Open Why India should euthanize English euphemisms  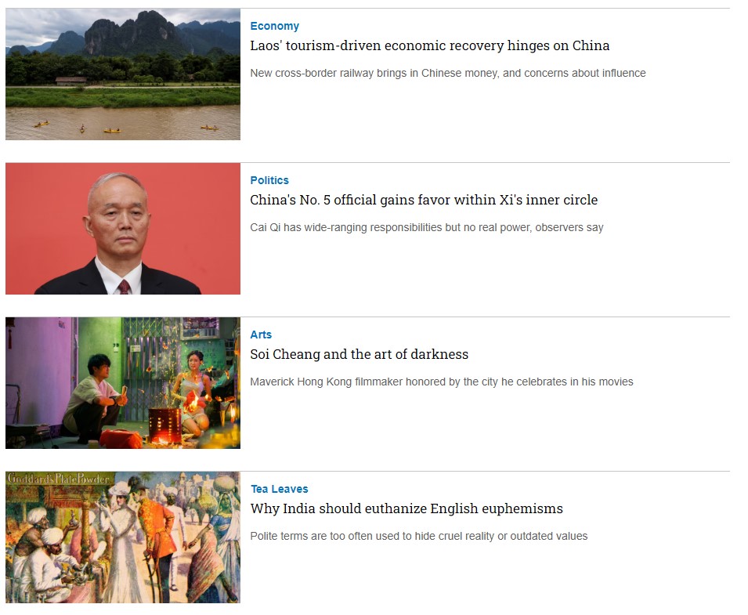click(x=407, y=508)
